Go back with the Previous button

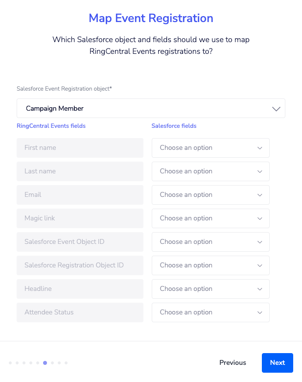click(232, 363)
